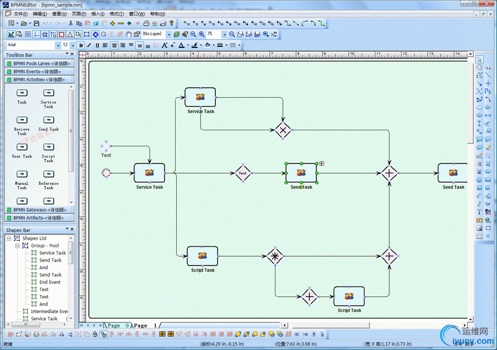Viewport: 497px width, 350px height.
Task: Open BPMN Artifacts toolbox category
Action: (40, 218)
